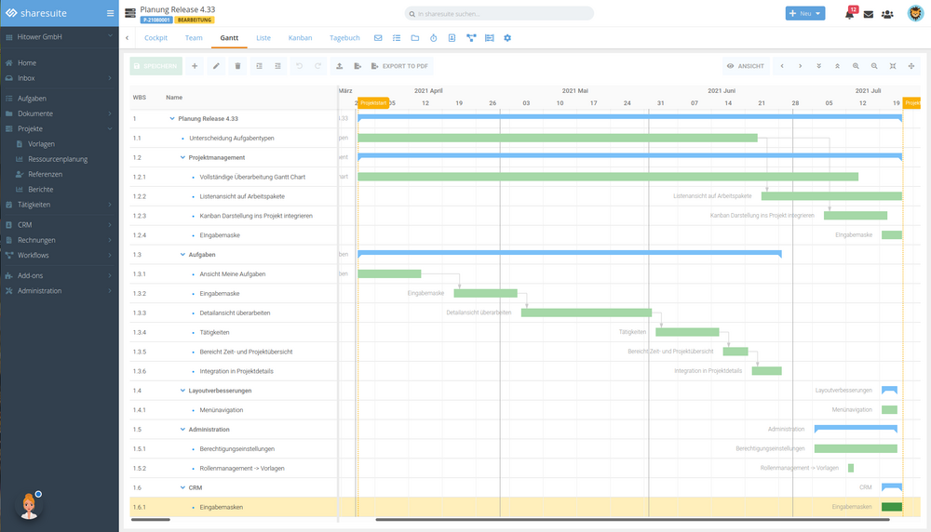The width and height of the screenshot is (931, 532).
Task: Undo the last Gantt change
Action: tap(299, 66)
